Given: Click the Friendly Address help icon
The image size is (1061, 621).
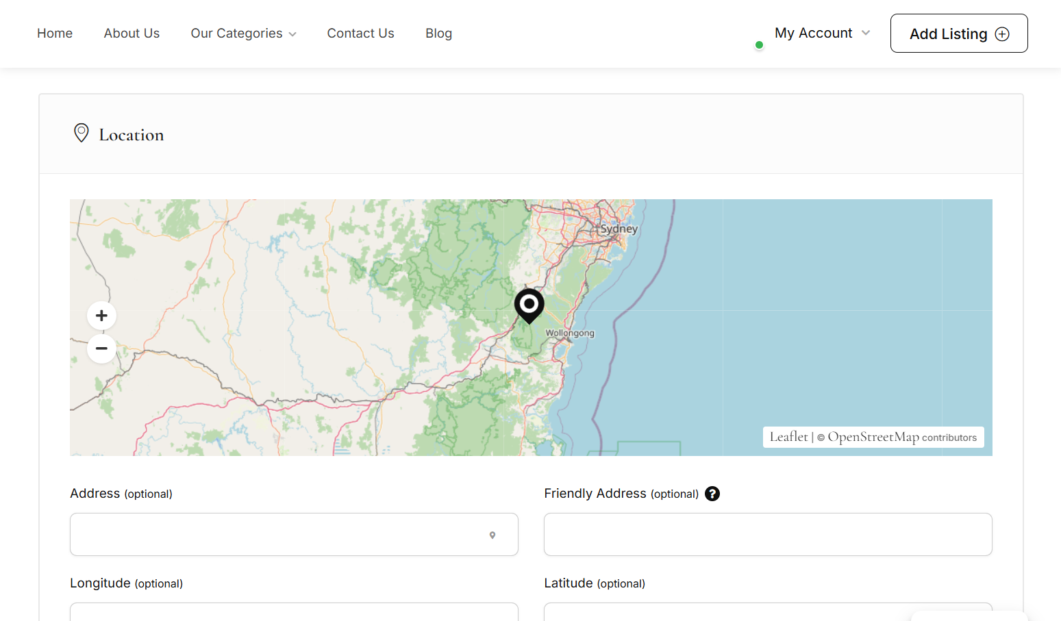Looking at the screenshot, I should [x=712, y=494].
